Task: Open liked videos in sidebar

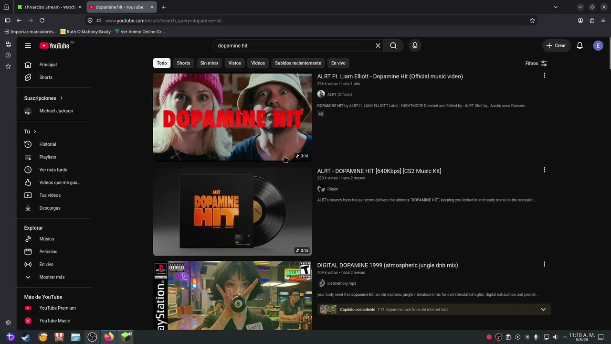Action: [x=53, y=183]
